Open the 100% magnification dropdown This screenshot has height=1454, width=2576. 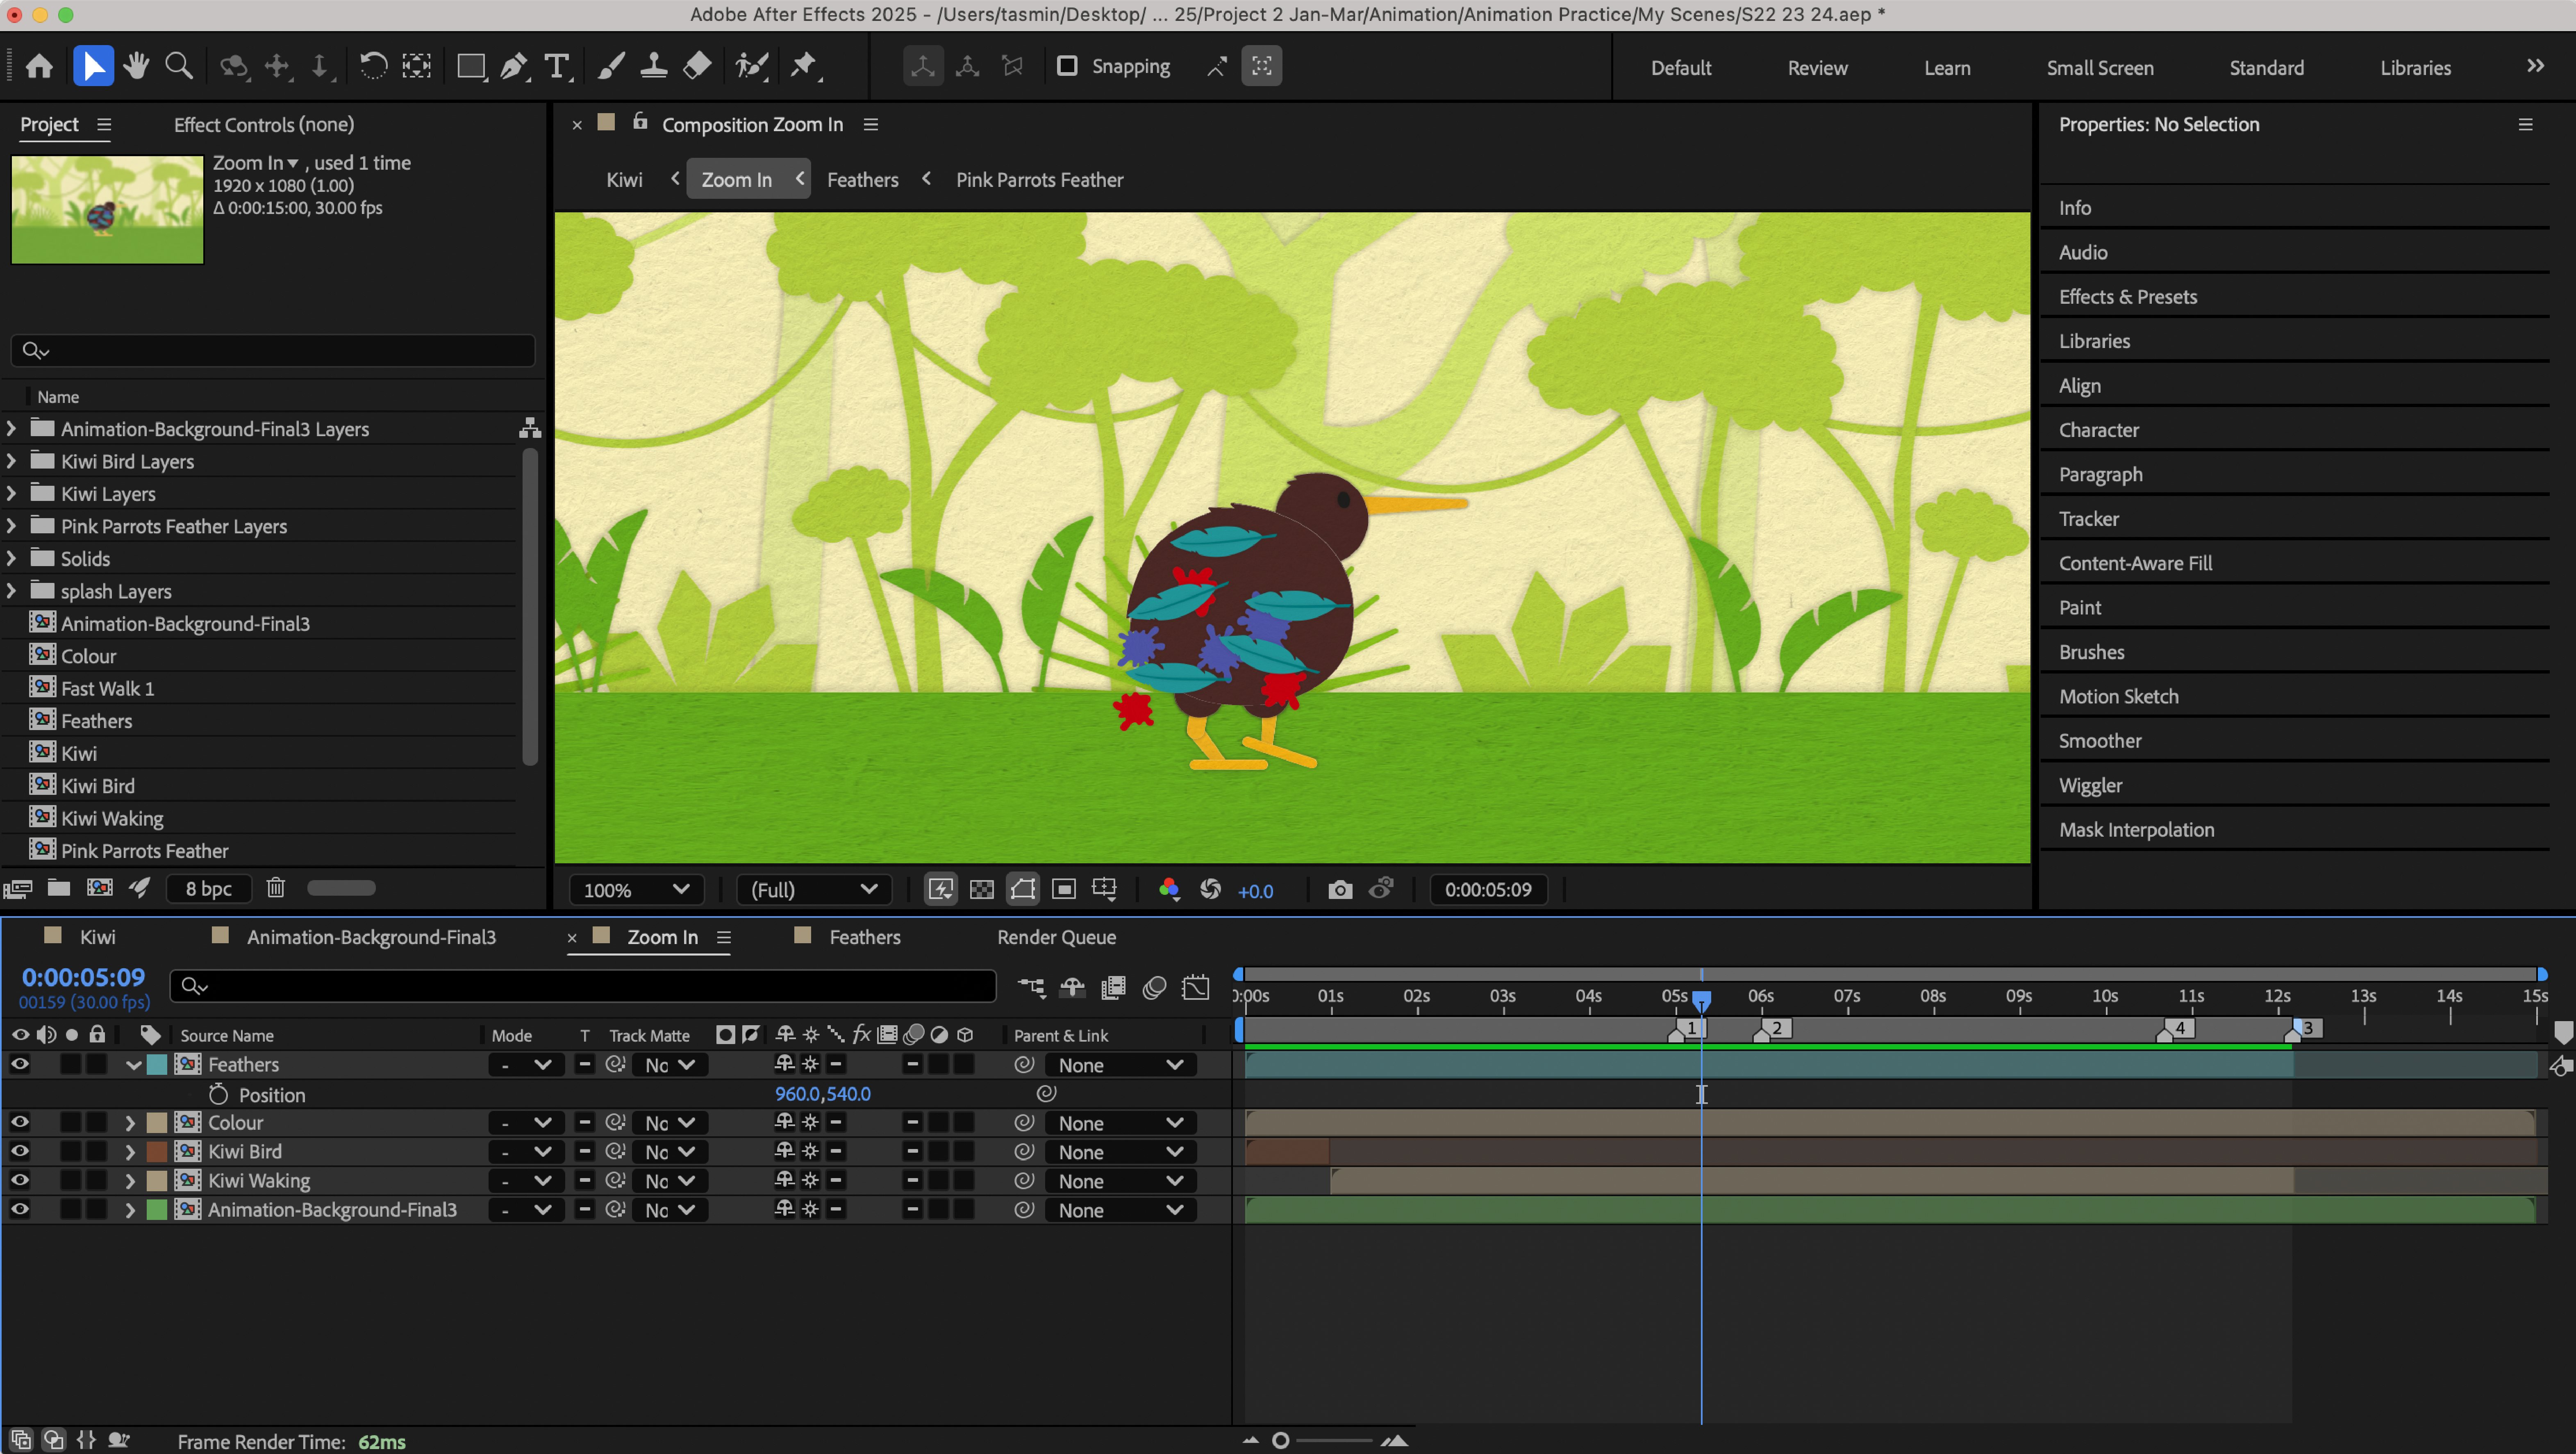636,890
